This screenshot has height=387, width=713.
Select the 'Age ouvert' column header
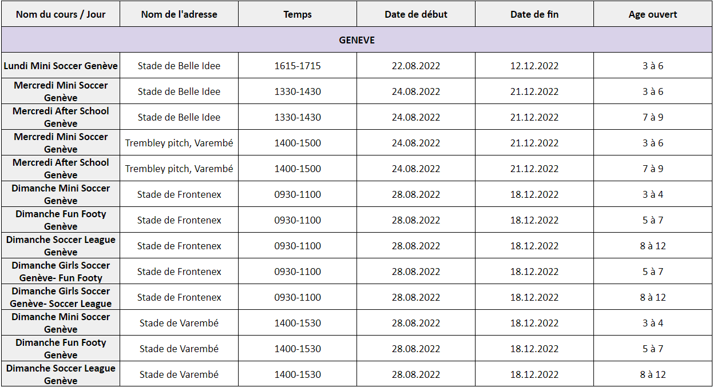click(653, 14)
